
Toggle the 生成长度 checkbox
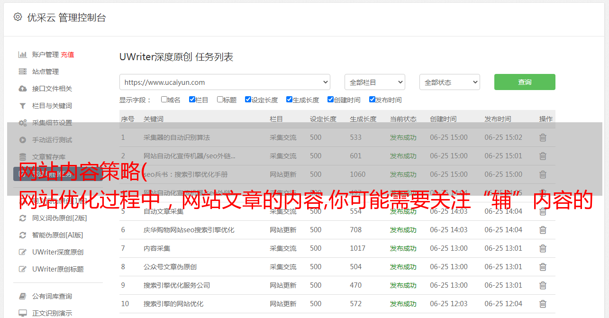289,100
